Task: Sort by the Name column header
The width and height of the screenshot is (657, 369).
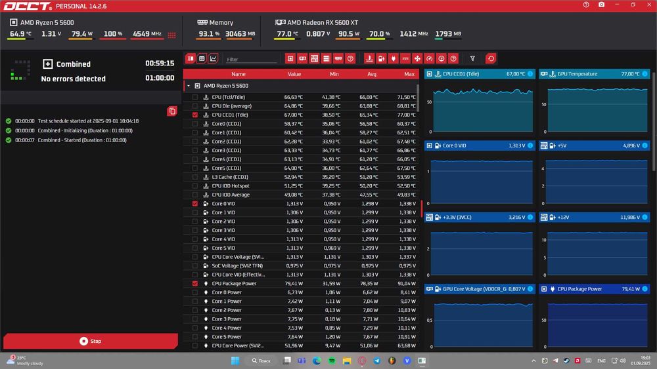Action: click(x=238, y=74)
